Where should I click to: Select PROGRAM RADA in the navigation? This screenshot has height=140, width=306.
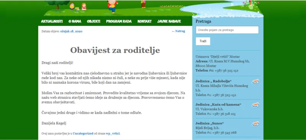(119, 21)
